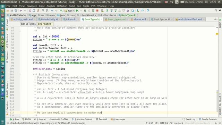Viewport: 222px width, 125px height.
Task: Click the toolbar Help question mark icon
Action: [x=148, y=11]
